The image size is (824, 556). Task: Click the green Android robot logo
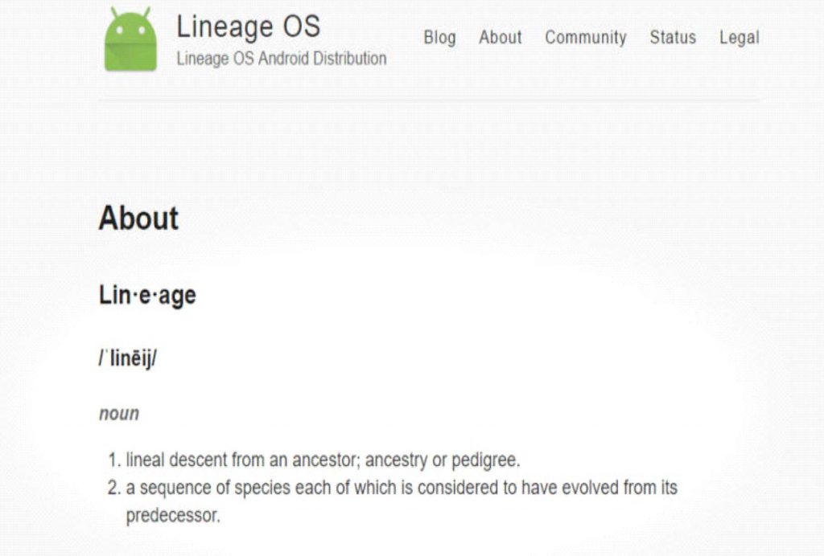pos(130,40)
